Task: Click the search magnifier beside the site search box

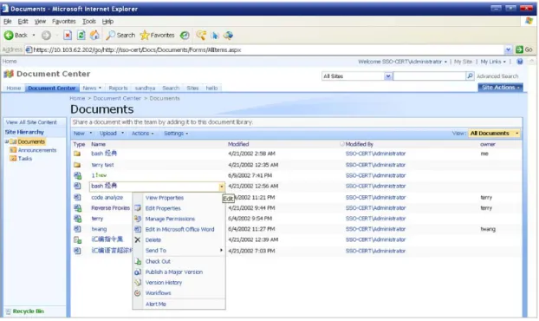Action: point(470,75)
